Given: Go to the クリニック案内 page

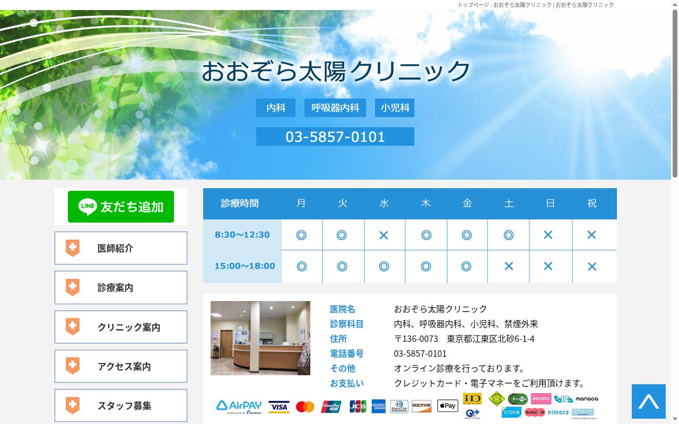Looking at the screenshot, I should tap(121, 327).
